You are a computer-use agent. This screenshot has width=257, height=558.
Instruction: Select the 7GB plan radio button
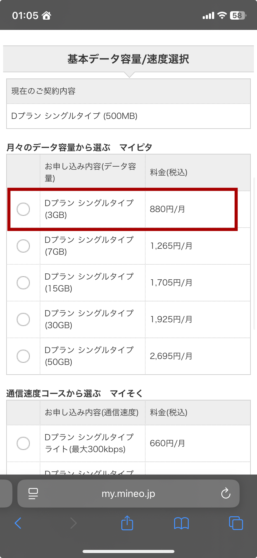click(x=23, y=246)
